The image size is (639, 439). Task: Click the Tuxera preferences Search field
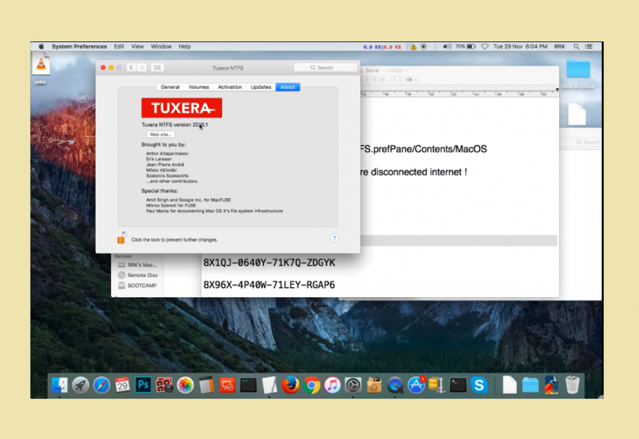click(325, 67)
